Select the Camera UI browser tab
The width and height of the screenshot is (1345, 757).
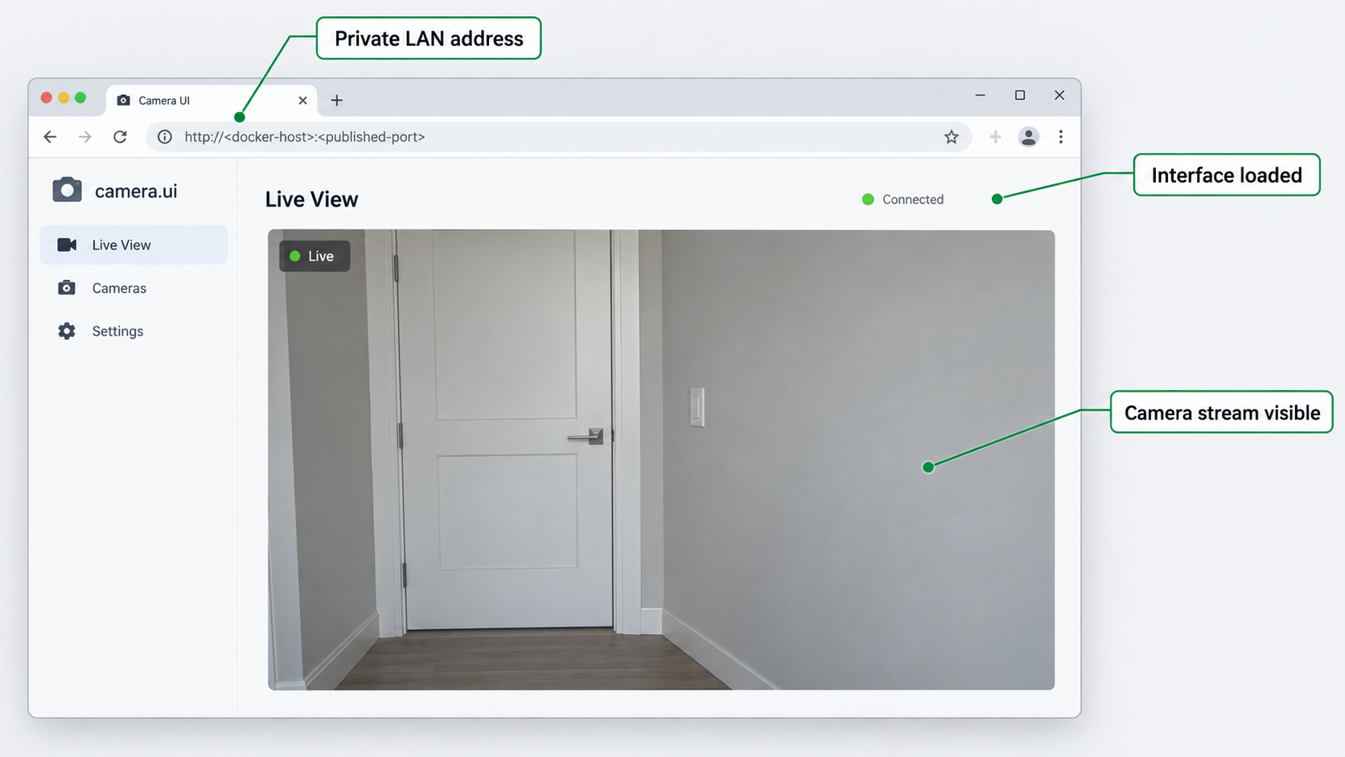[212, 101]
